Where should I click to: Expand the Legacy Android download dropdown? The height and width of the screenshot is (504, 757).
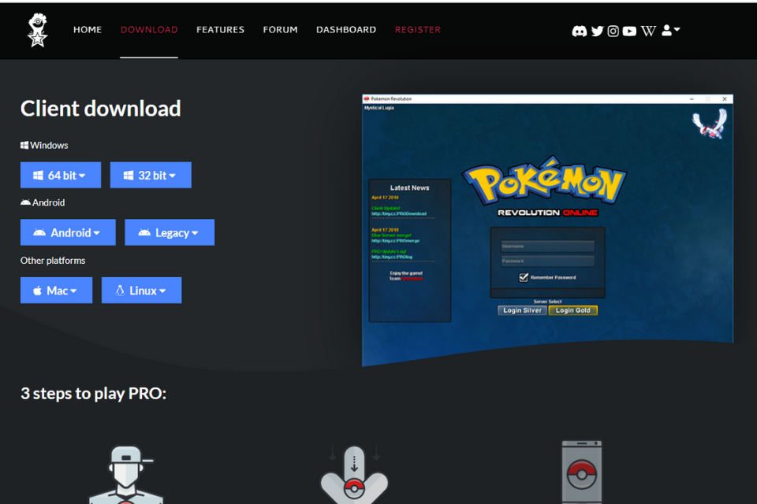pyautogui.click(x=170, y=232)
